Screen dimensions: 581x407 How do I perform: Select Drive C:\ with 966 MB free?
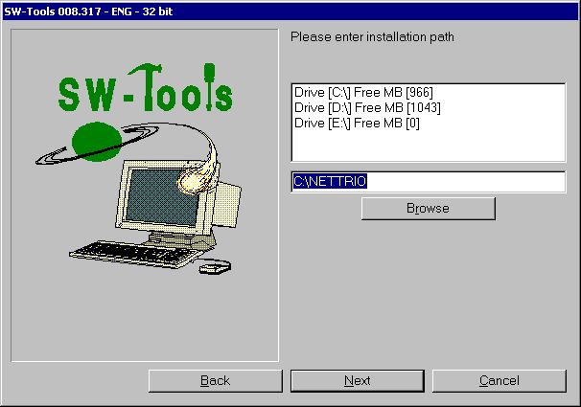coord(366,93)
